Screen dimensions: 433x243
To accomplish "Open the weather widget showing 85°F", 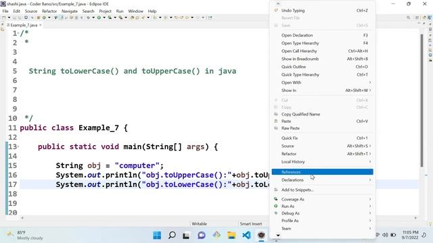I will (25, 235).
